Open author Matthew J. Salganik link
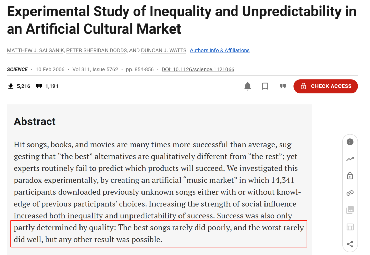370x255 pixels. pos(35,50)
